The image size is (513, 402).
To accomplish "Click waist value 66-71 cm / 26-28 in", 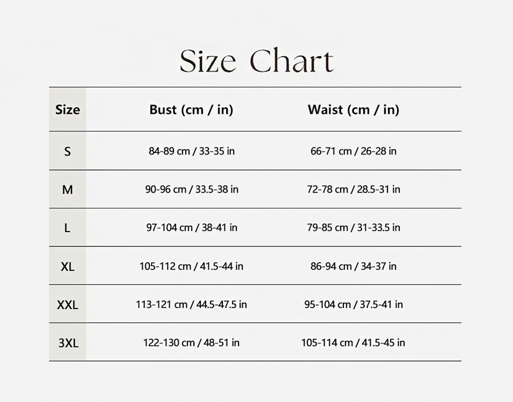I will click(x=353, y=151).
